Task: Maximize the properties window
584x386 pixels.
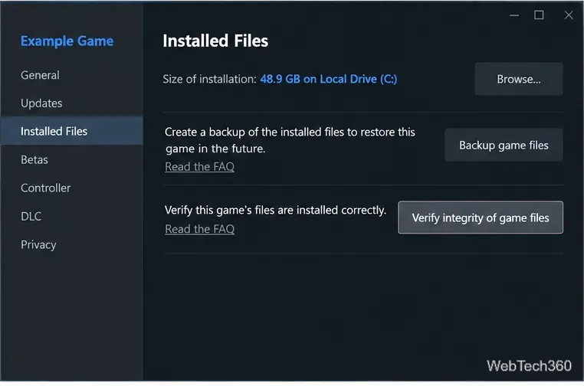Action: (x=539, y=15)
